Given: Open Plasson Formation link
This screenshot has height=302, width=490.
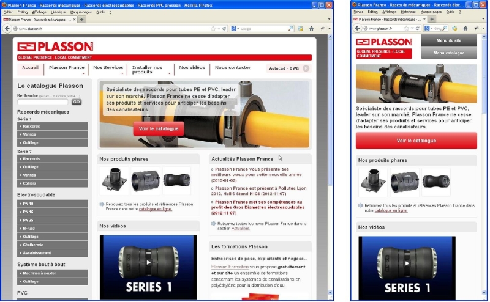Looking at the screenshot, I should coord(230,267).
